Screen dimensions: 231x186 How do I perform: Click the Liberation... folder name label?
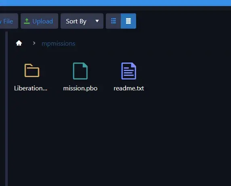point(31,88)
